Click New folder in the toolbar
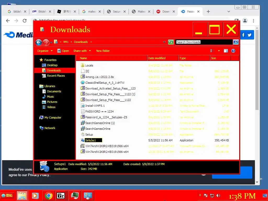The width and height of the screenshot is (268, 201). pyautogui.click(x=103, y=51)
